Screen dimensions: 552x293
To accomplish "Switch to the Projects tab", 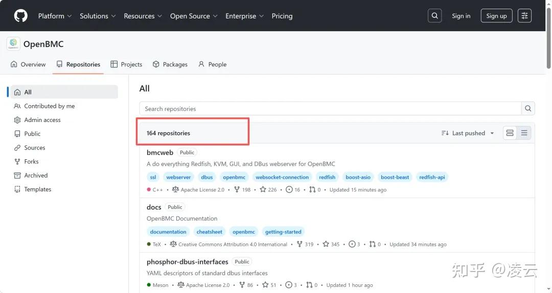I will [x=126, y=64].
